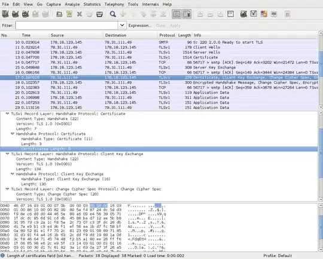This screenshot has height=259, width=323.
Task: Open capture options toolbar icon
Action: click(x=16, y=14)
